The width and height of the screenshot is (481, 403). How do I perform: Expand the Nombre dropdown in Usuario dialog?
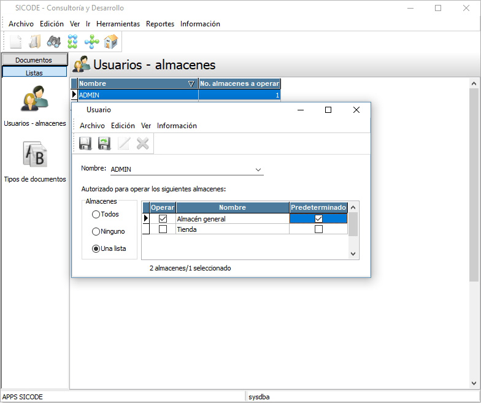coord(258,170)
